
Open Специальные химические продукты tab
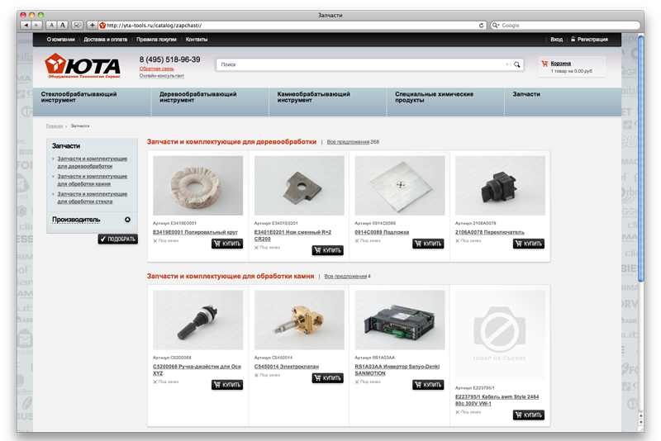coord(445,102)
